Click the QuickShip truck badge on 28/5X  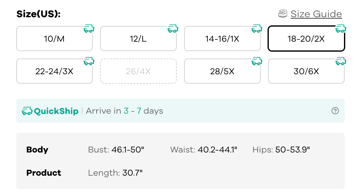pos(257,62)
